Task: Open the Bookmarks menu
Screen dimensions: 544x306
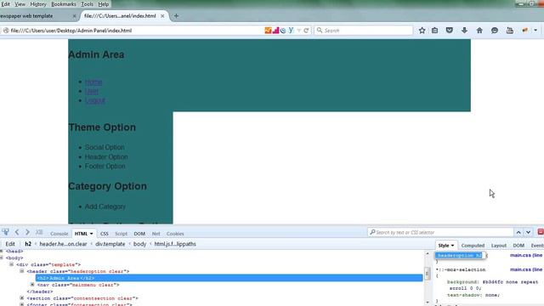Action: coord(64,4)
